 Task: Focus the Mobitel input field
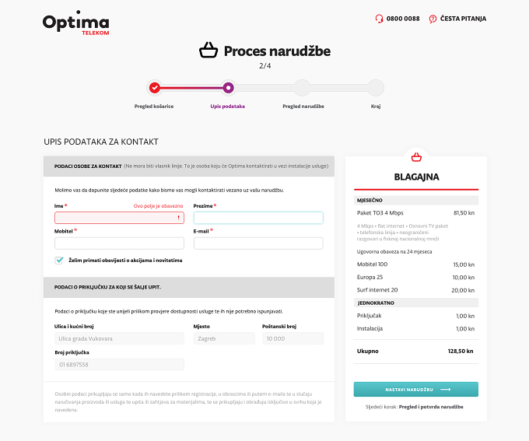click(120, 243)
